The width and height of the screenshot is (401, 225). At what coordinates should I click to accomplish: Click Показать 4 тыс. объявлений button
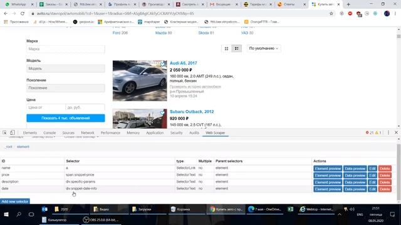pos(66,118)
